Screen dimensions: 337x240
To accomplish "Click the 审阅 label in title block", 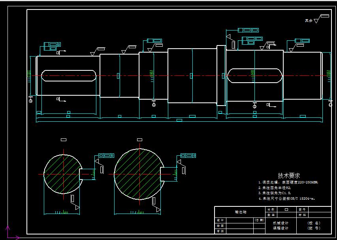I will [x=220, y=231].
